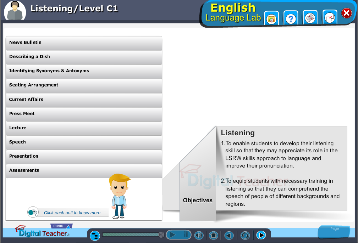The image size is (358, 243).
Task: Open the history folder icon
Action: coord(271,18)
